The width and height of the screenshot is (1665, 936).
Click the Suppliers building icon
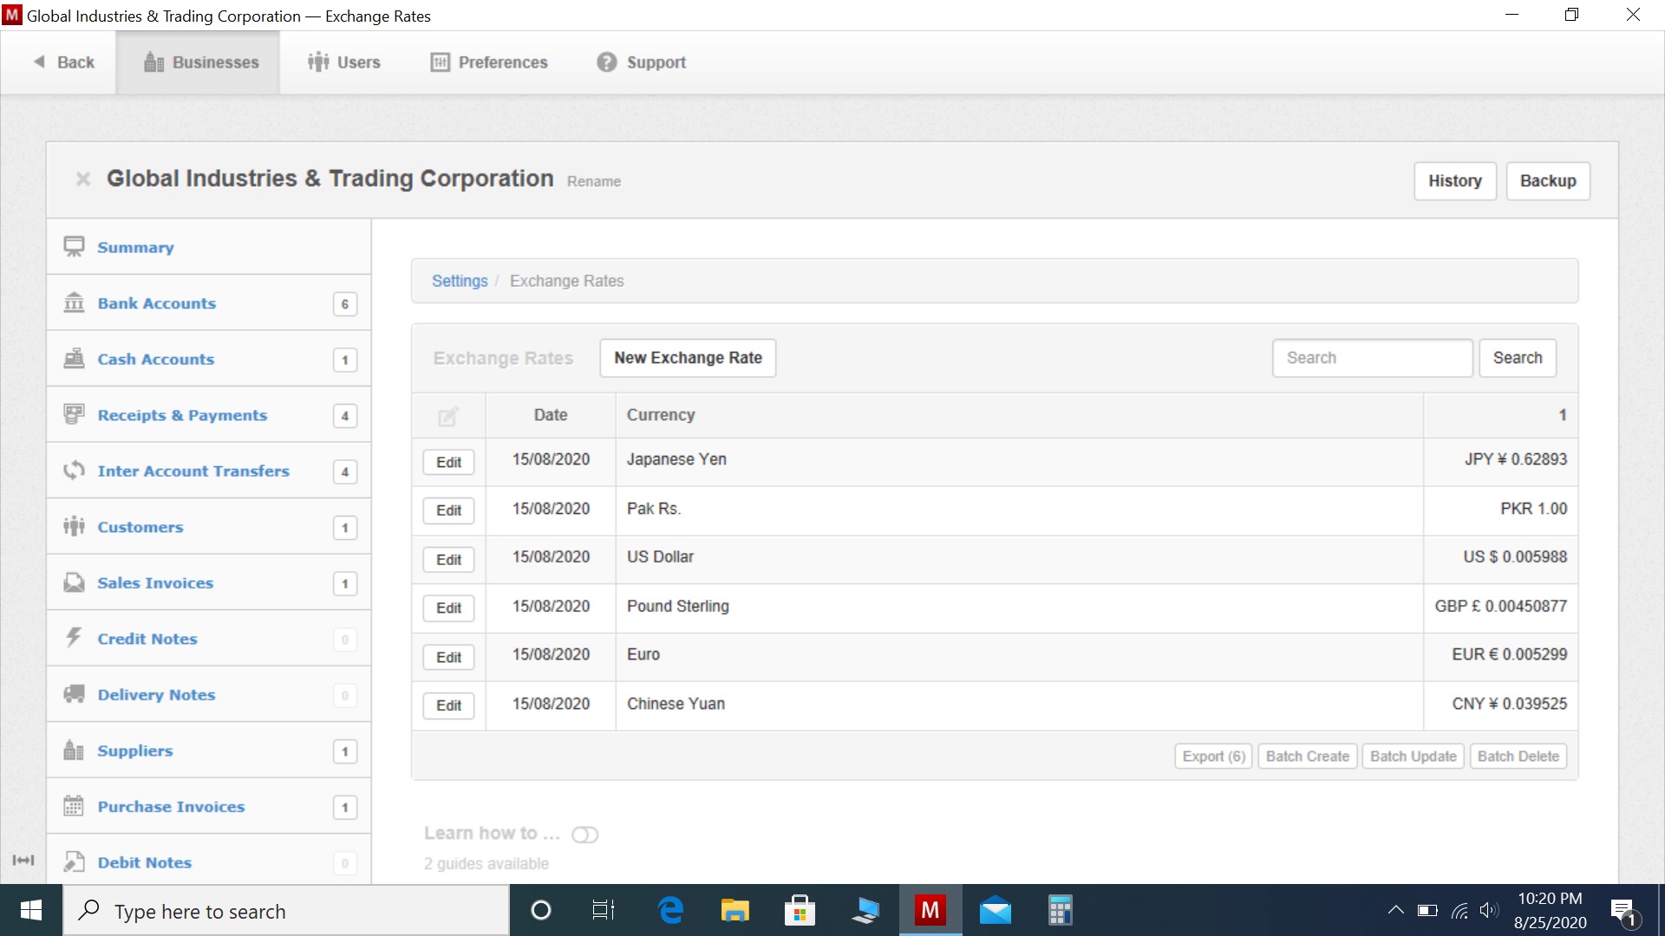(74, 750)
